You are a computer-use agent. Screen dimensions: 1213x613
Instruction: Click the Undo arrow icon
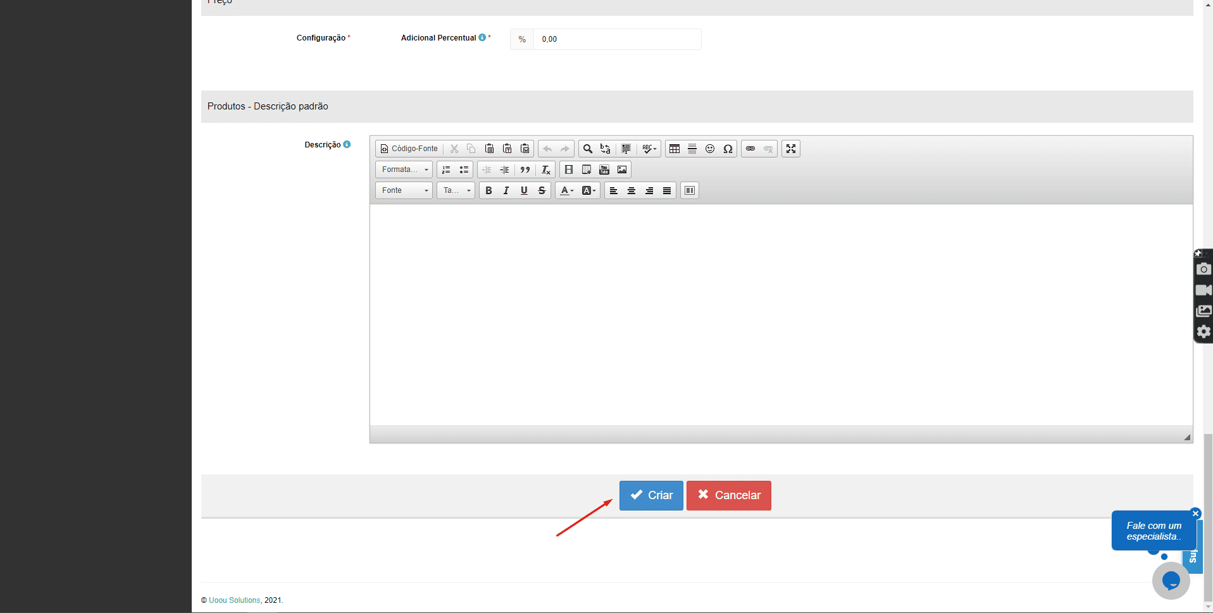pos(547,149)
